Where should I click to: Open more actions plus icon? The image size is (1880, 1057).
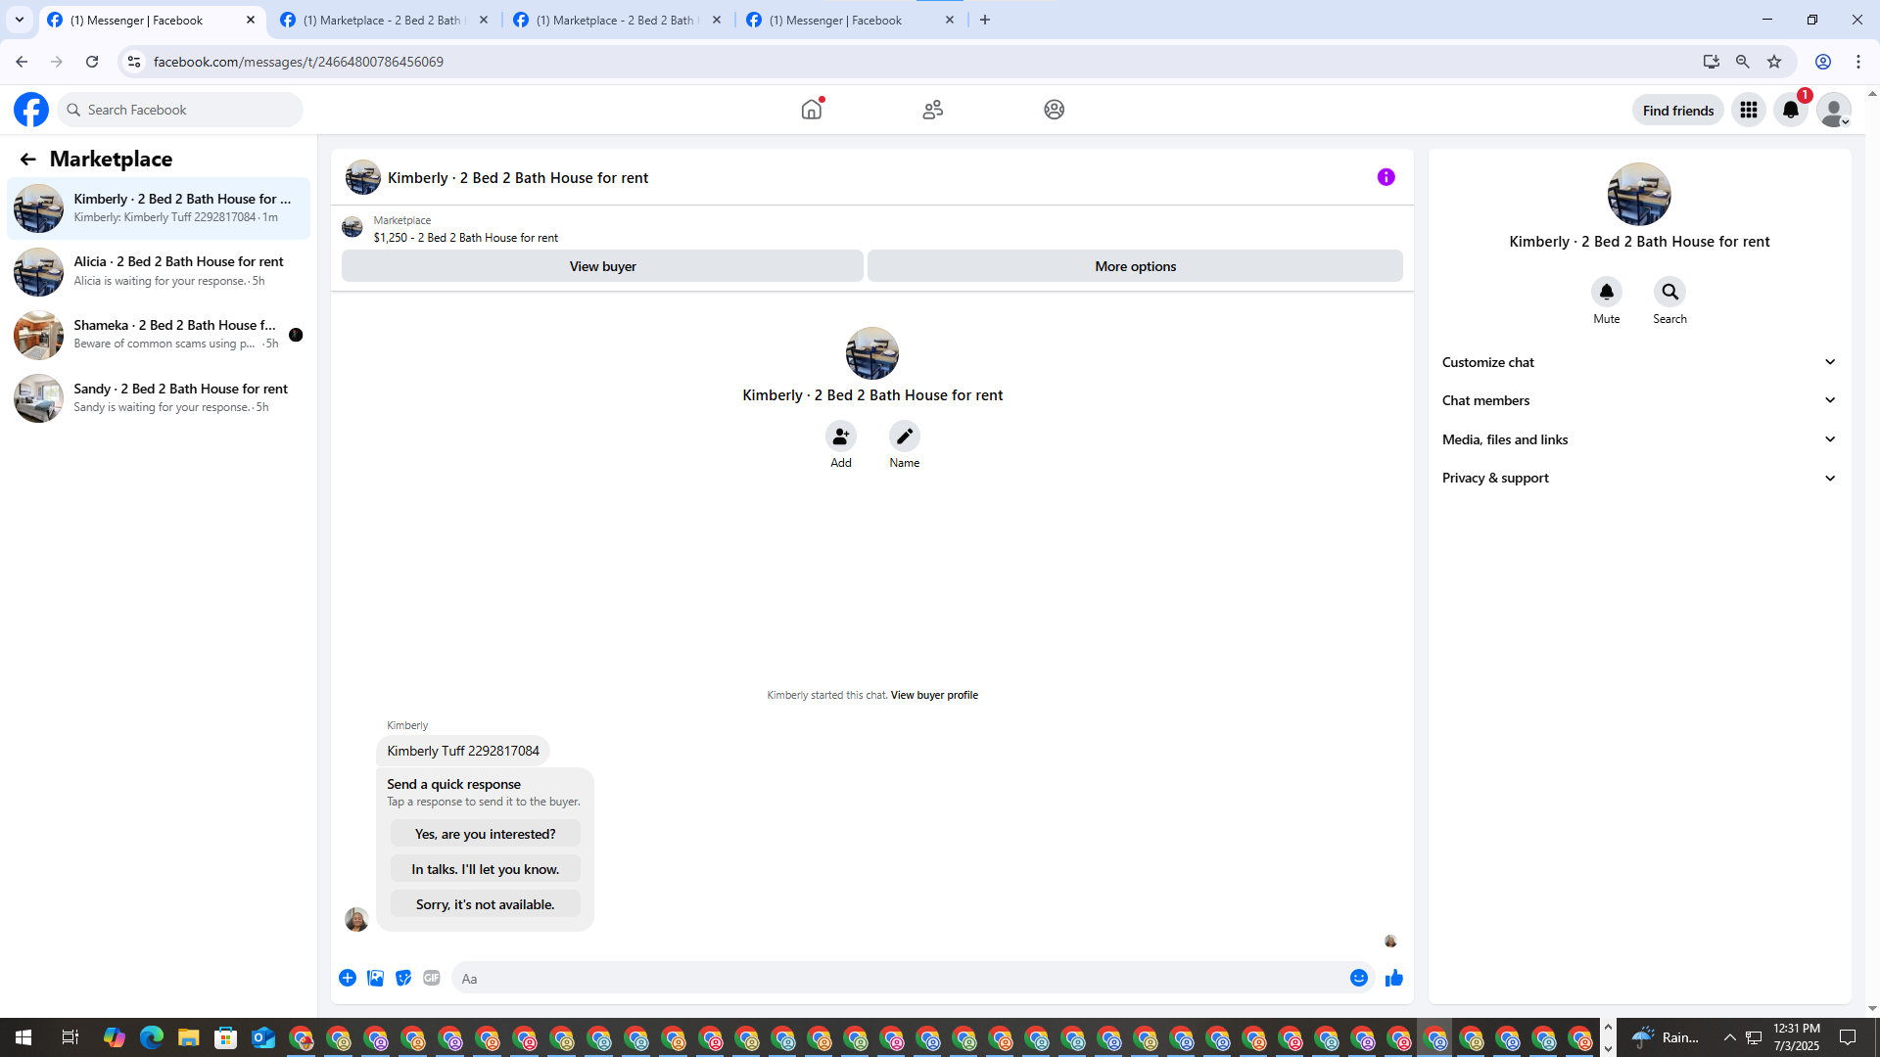(x=348, y=978)
